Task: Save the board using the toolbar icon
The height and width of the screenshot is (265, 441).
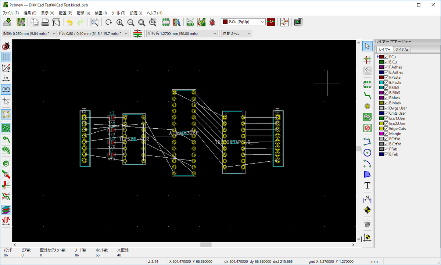Action: [7, 22]
